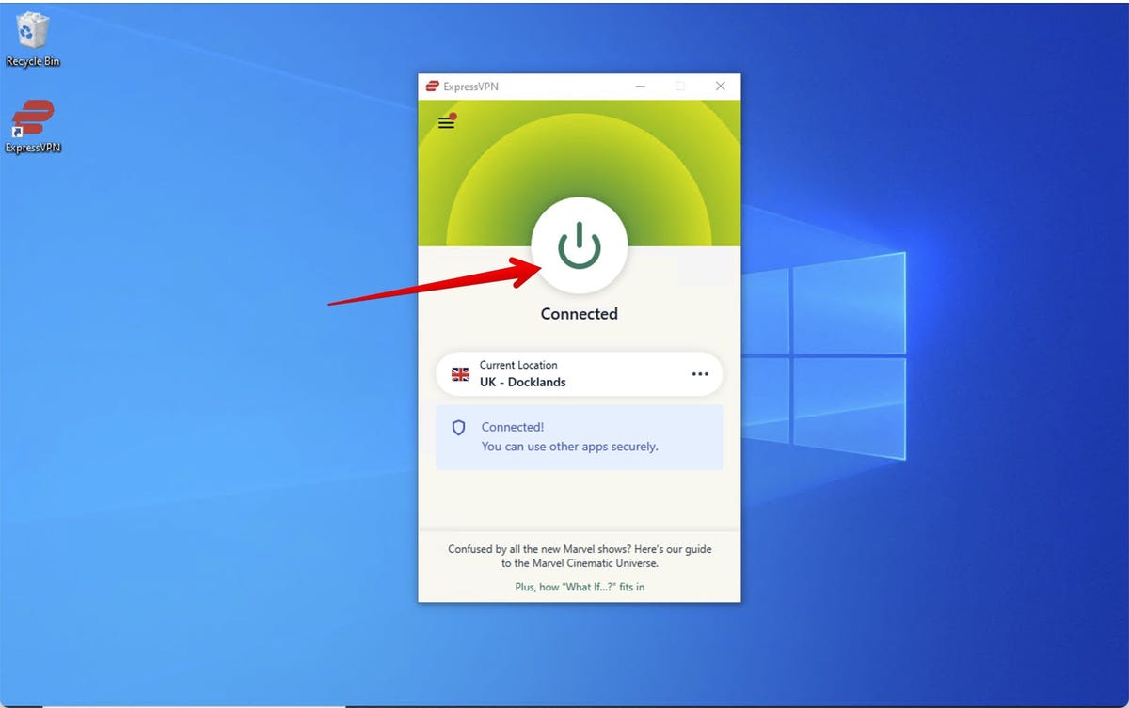
Task: Close the ExpressVPN window
Action: click(x=721, y=86)
